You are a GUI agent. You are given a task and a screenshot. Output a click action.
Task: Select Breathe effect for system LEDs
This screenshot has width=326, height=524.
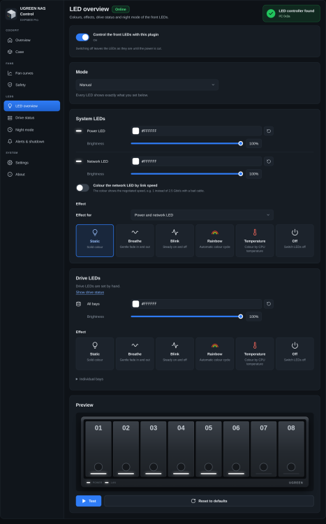pyautogui.click(x=135, y=240)
